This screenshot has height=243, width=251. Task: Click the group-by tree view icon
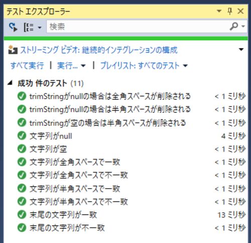(x=29, y=27)
